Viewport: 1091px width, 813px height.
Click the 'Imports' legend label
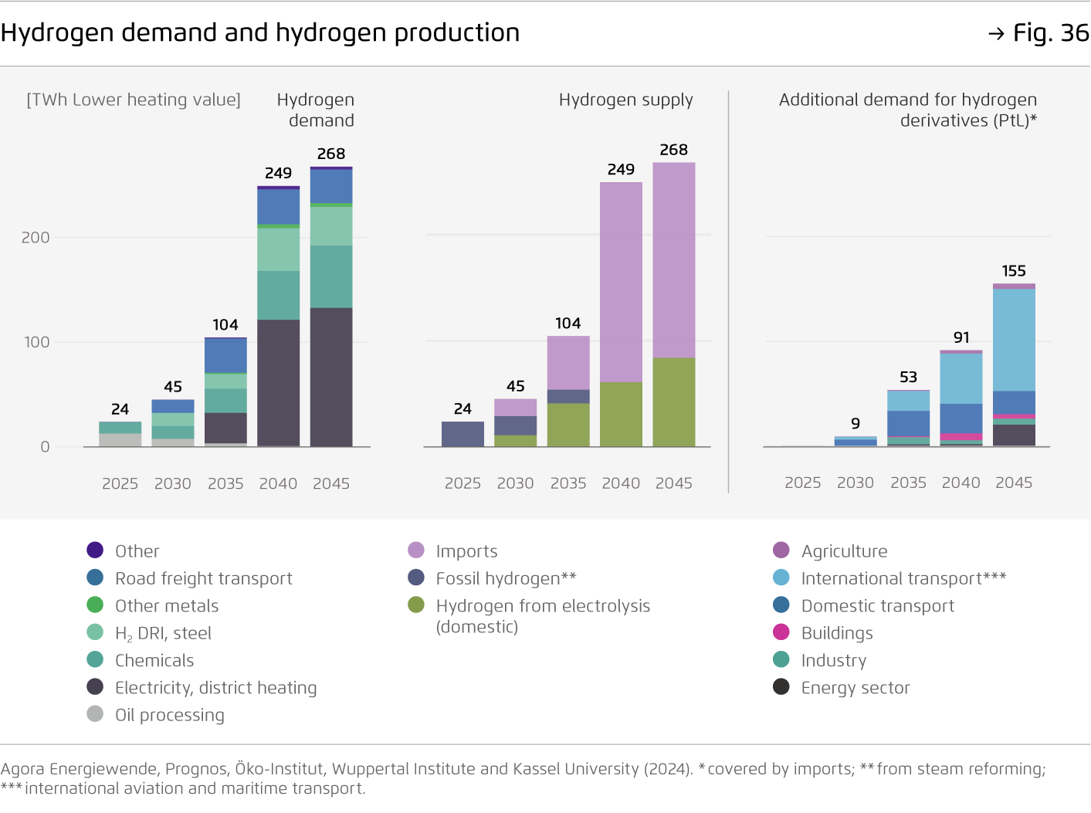tap(467, 551)
